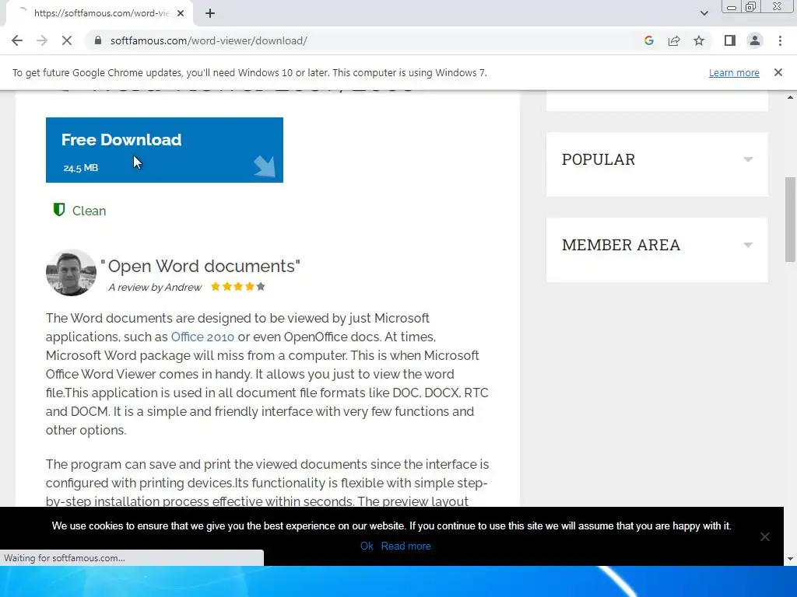Dismiss the Chrome update notification bar

tap(778, 72)
